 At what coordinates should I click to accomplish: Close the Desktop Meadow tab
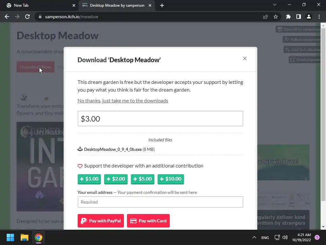[150, 5]
